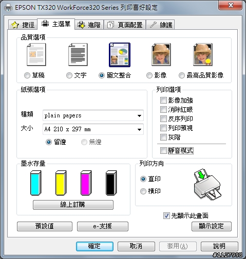This screenshot has height=259, width=246.
Task: Enable the 草稿 radio button
Action: tap(27, 75)
